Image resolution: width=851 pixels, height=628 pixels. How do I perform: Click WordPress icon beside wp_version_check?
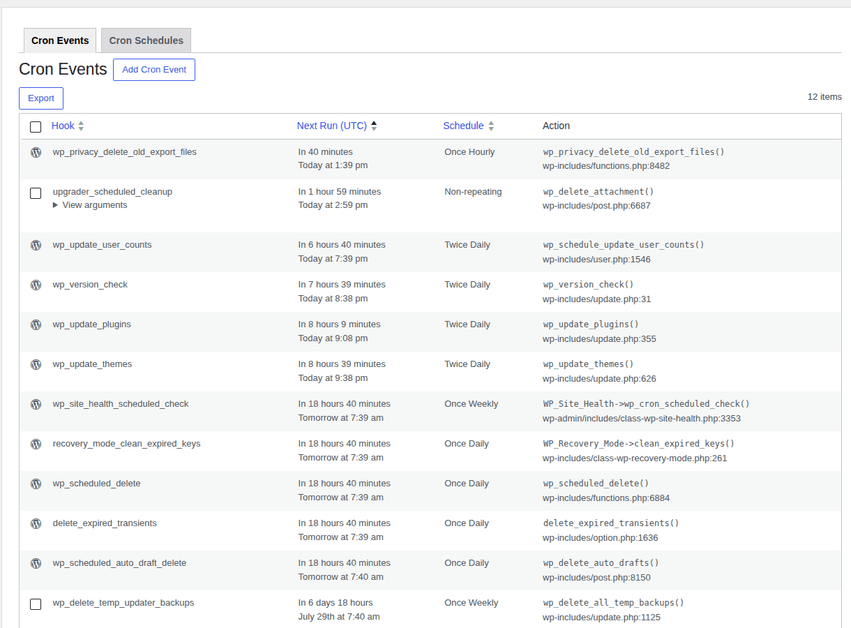(x=36, y=285)
